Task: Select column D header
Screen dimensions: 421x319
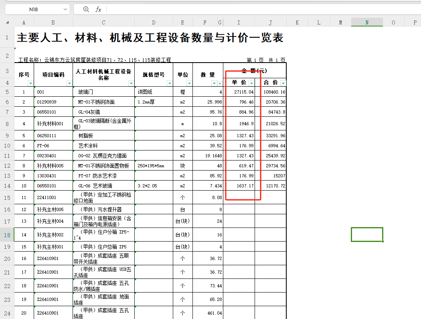Action: click(x=154, y=22)
